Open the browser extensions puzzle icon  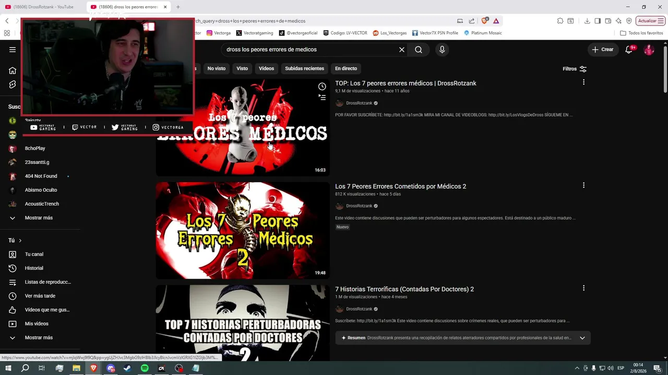pyautogui.click(x=560, y=21)
